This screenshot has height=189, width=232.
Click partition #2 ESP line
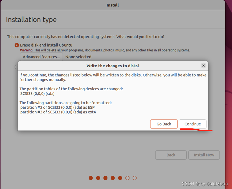click(x=57, y=108)
